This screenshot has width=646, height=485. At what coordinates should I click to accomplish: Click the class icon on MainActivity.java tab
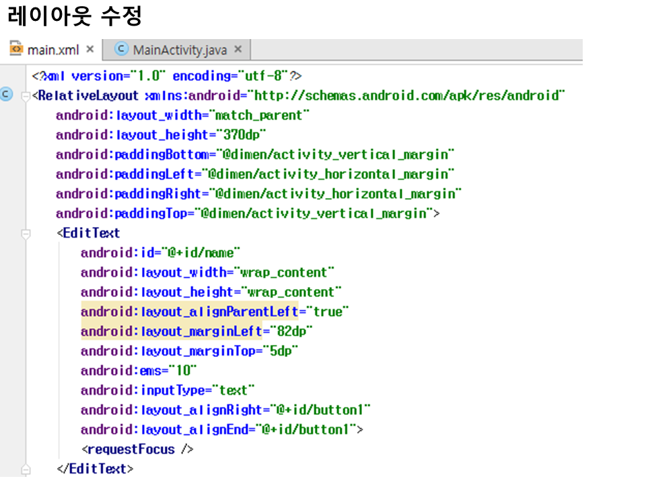point(122,50)
